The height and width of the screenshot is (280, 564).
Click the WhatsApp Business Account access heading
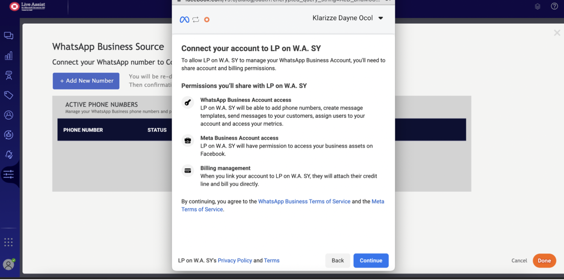coord(246,100)
